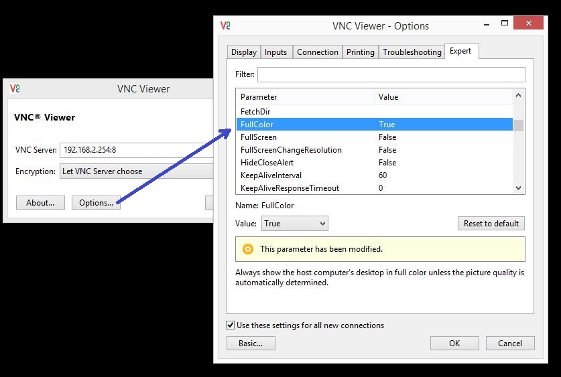The width and height of the screenshot is (561, 377).
Task: Go to the Troubleshooting tab
Action: (x=412, y=52)
